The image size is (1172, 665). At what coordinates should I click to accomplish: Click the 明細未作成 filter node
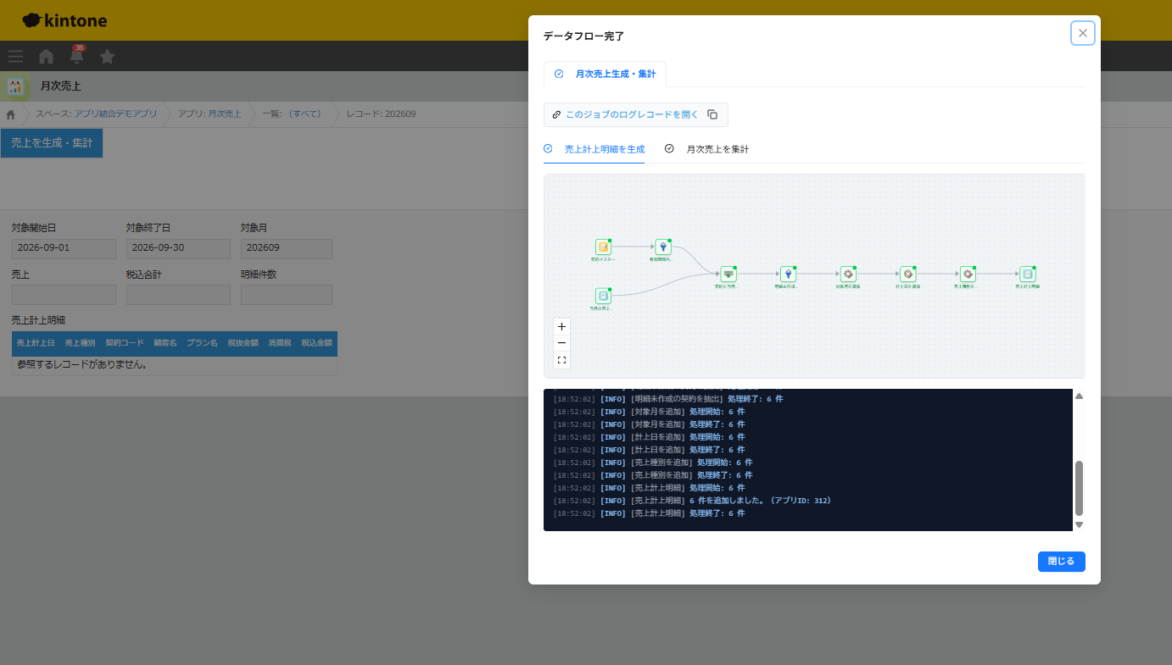(x=788, y=274)
